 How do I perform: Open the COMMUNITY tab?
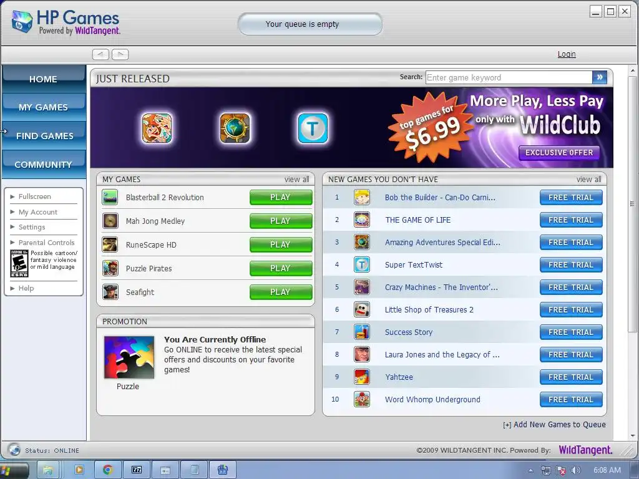pyautogui.click(x=44, y=164)
